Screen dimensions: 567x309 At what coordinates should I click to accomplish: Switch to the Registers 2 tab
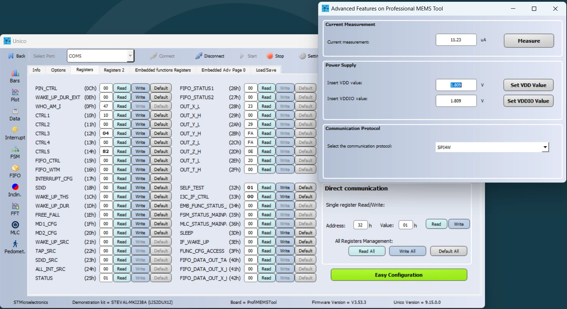click(x=114, y=70)
